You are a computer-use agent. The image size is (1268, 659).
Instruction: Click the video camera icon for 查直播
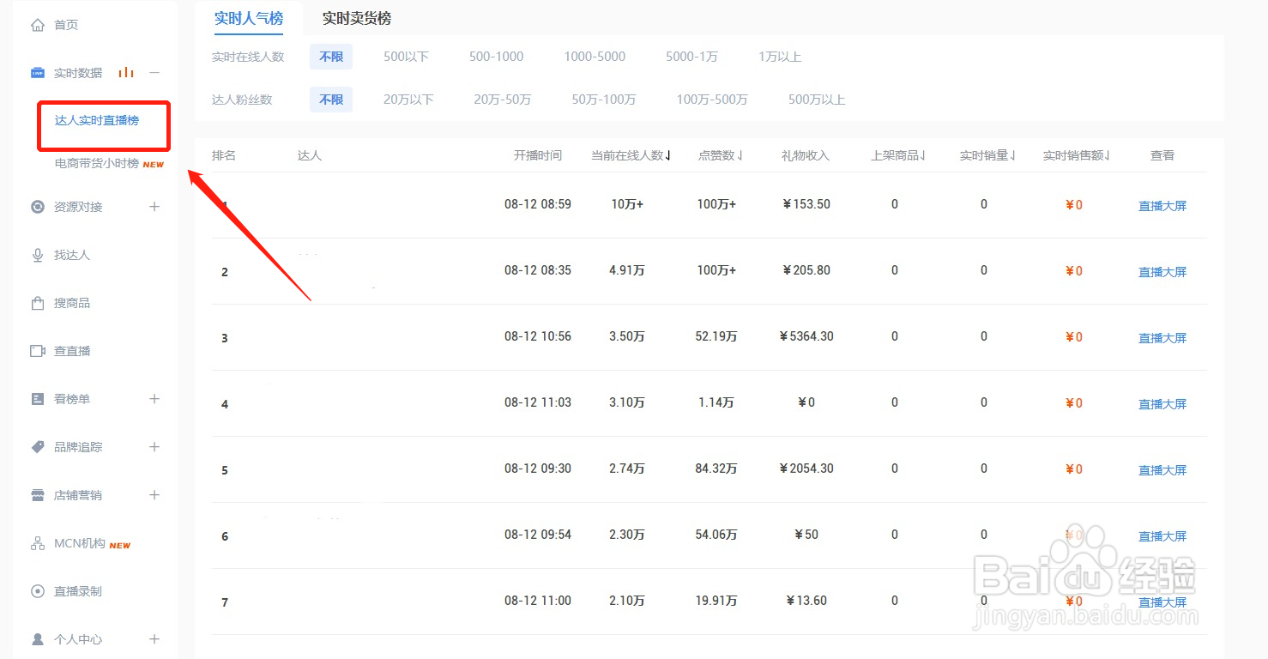[38, 351]
